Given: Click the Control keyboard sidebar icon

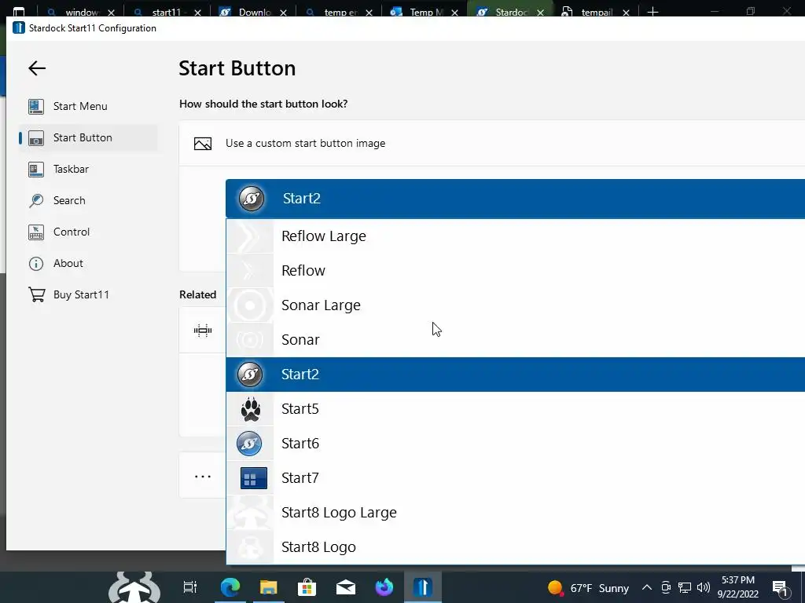Looking at the screenshot, I should (36, 232).
